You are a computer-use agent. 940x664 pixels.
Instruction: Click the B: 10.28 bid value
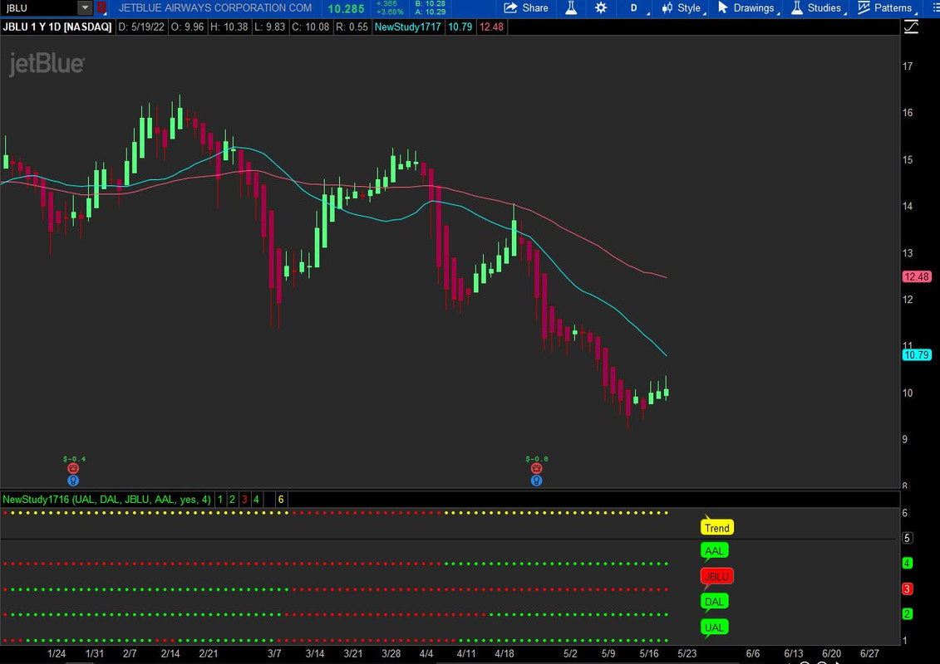430,4
